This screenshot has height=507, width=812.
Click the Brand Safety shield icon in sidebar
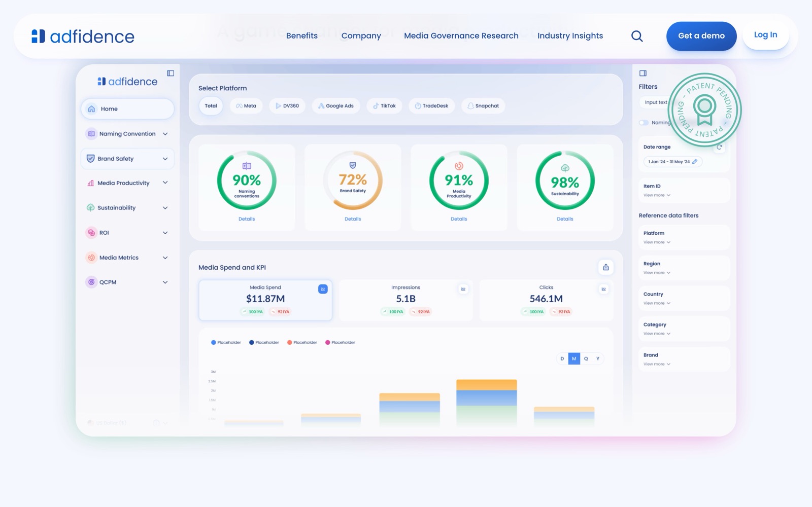(90, 159)
